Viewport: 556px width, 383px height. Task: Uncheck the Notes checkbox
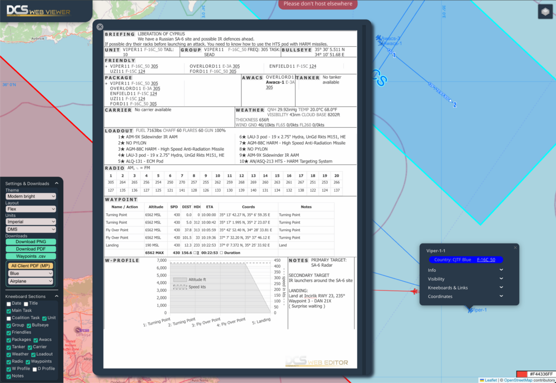pos(8,377)
